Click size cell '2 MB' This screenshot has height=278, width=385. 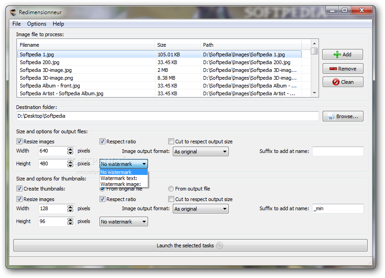pos(163,70)
